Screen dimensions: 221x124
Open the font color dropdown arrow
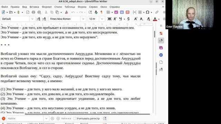point(159,19)
